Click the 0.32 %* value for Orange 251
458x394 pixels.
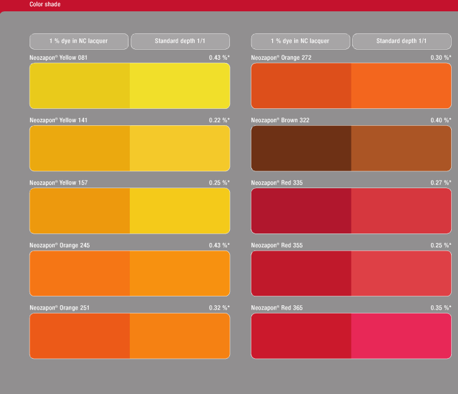[x=219, y=308]
